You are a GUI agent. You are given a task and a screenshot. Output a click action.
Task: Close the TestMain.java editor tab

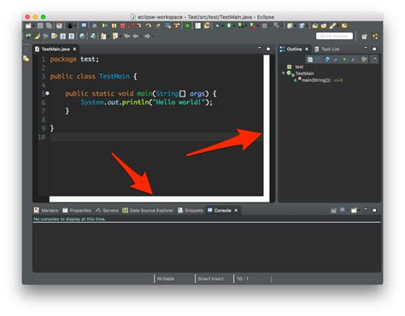click(74, 50)
